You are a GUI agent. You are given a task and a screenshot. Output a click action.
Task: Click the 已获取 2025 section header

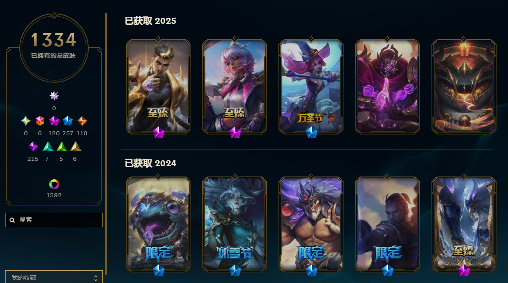coord(150,21)
